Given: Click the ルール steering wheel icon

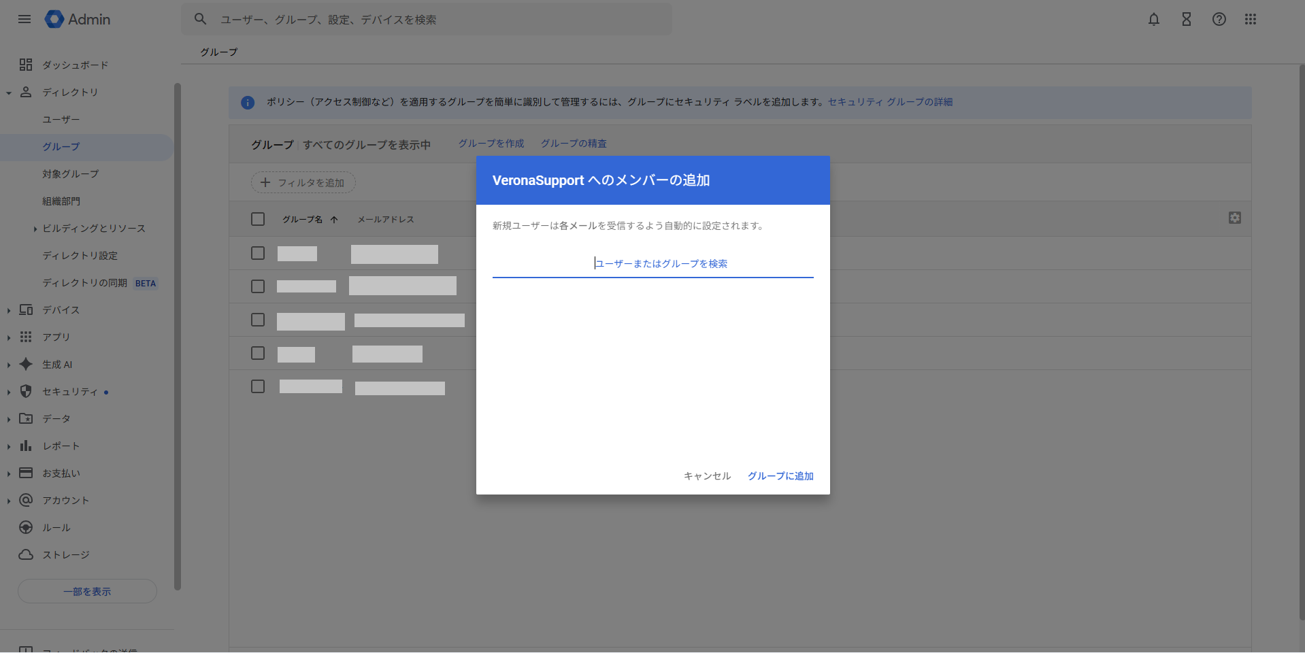Looking at the screenshot, I should pos(26,527).
